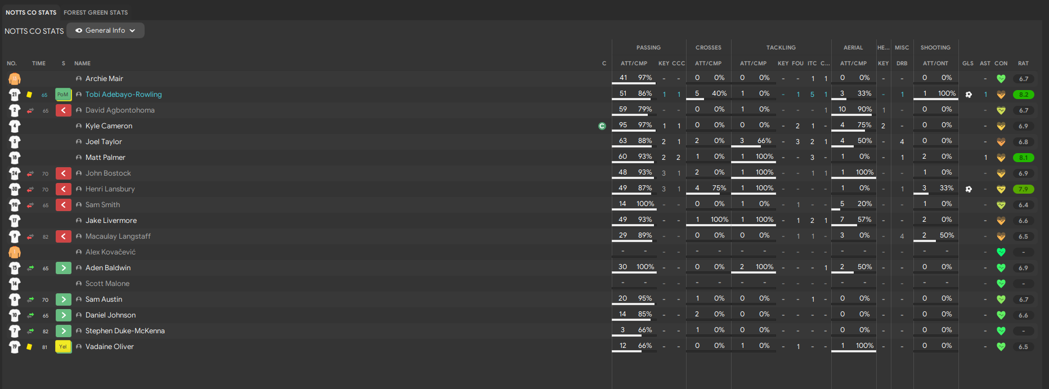Sort by the DRB dribbles column header
The height and width of the screenshot is (389, 1049).
point(902,64)
